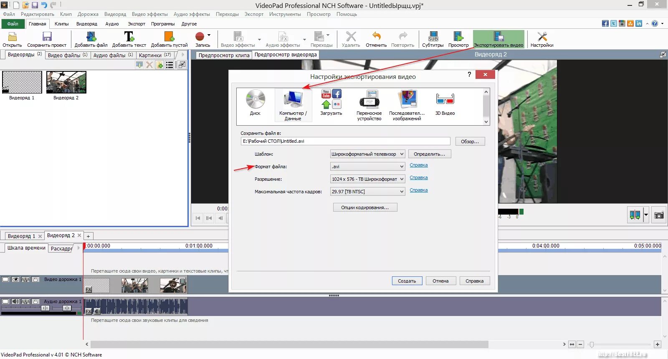The image size is (668, 359).
Task: Toggle select box of Видео дорожка 1
Action: point(5,279)
